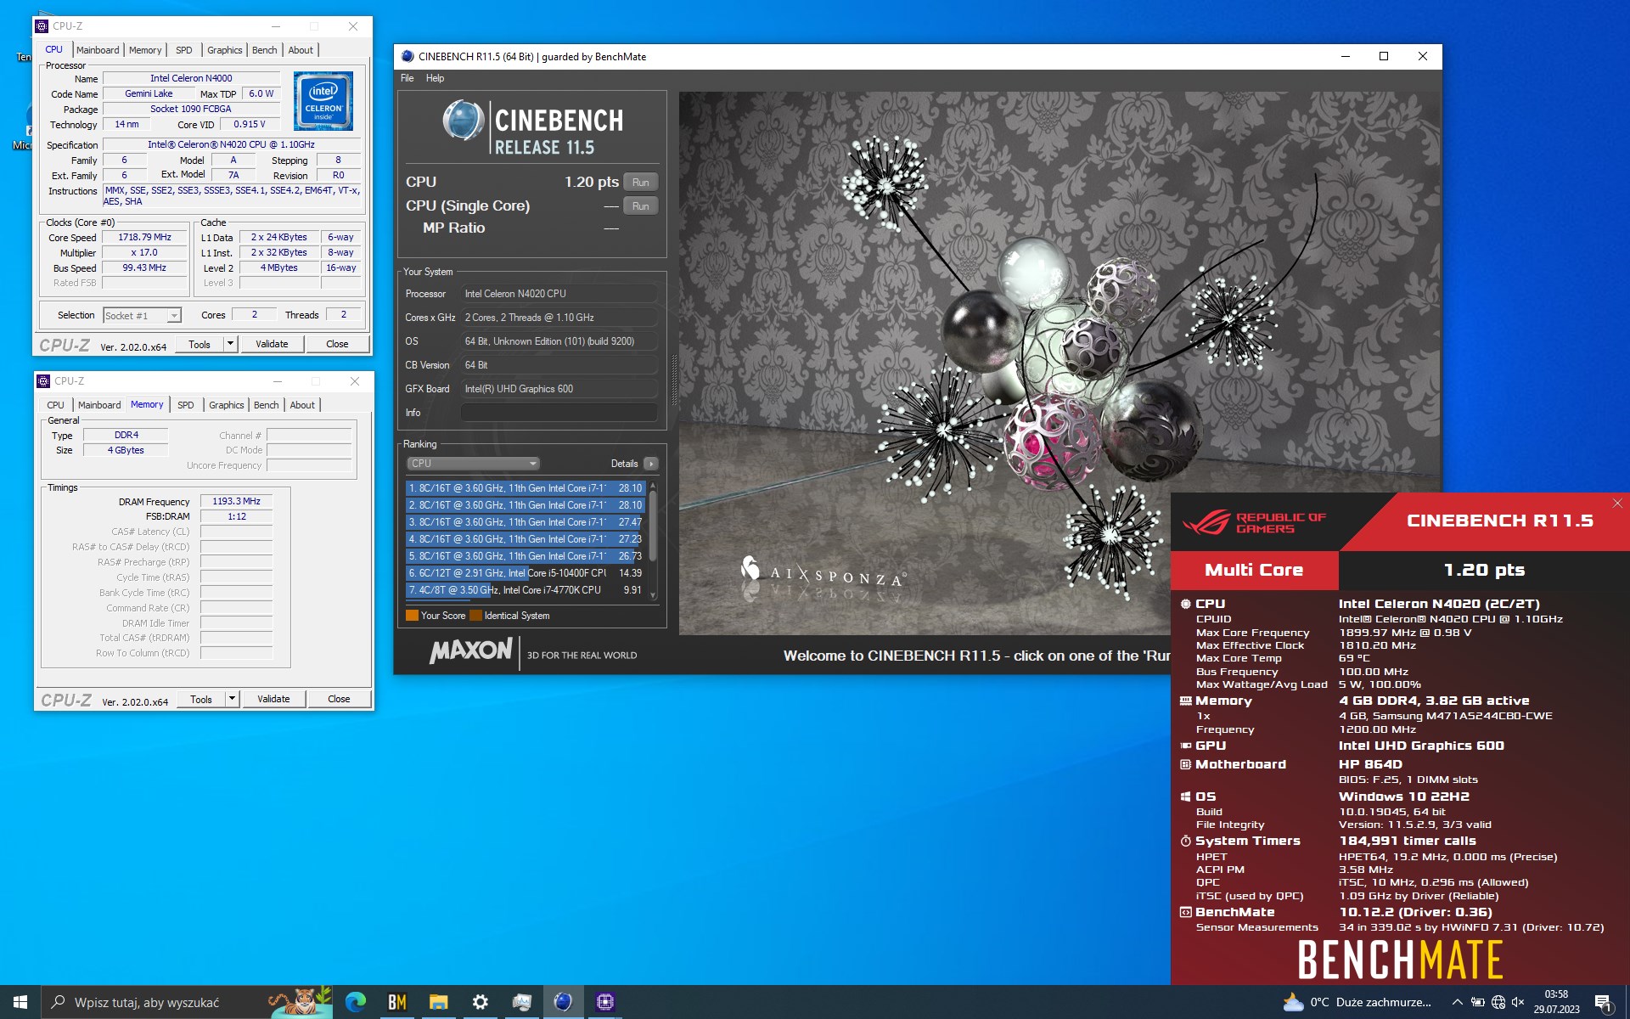The width and height of the screenshot is (1630, 1019).
Task: Select ranking entry 6 i5-10400F row
Action: (x=526, y=573)
